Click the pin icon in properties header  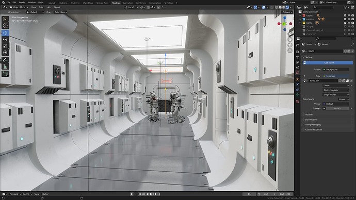pos(352,44)
